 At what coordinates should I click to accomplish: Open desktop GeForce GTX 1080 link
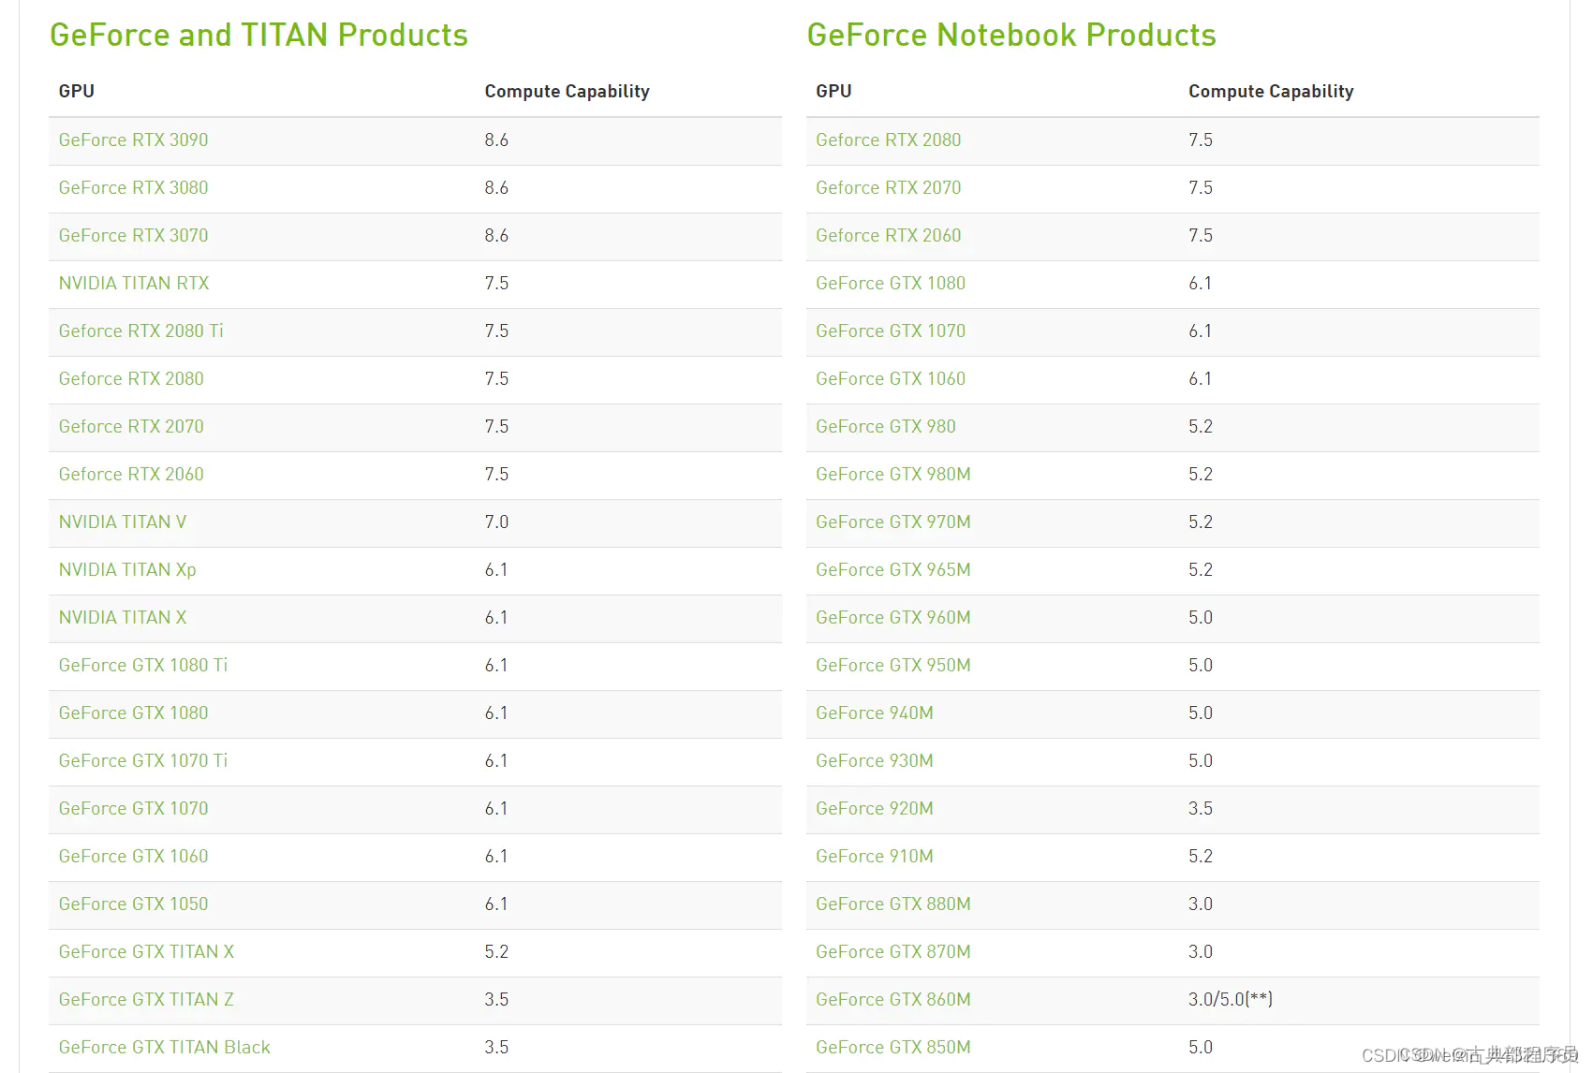pos(133,713)
